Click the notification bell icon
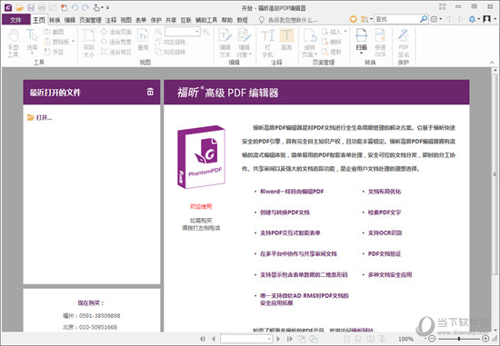 (x=472, y=19)
